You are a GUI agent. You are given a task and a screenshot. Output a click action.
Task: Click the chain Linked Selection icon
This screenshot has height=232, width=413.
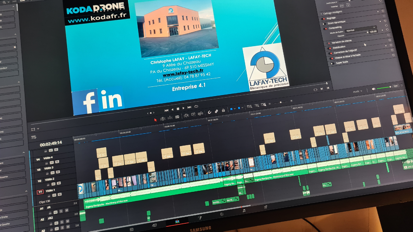point(216,111)
